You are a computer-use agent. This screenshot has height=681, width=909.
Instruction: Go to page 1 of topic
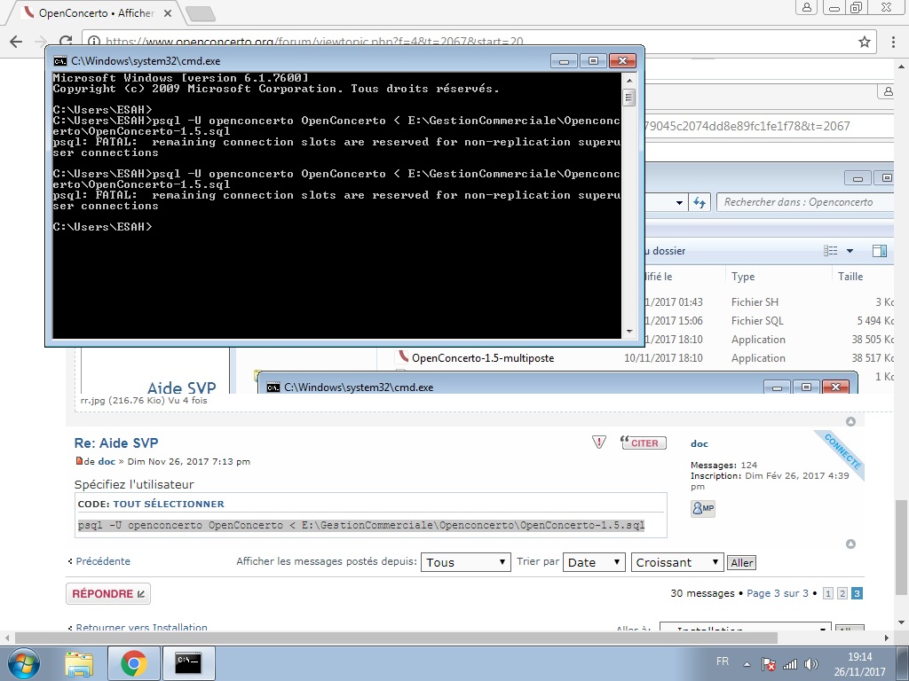pyautogui.click(x=828, y=593)
